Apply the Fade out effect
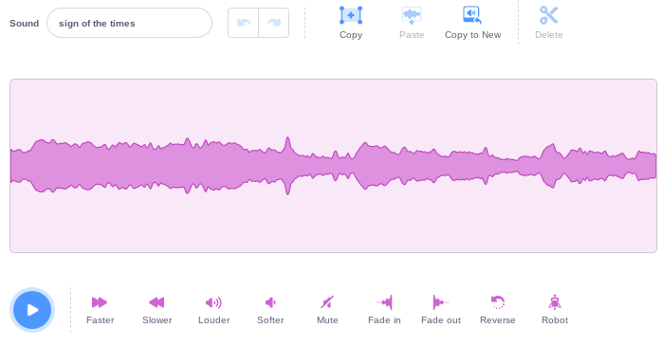The image size is (663, 364). tap(441, 302)
